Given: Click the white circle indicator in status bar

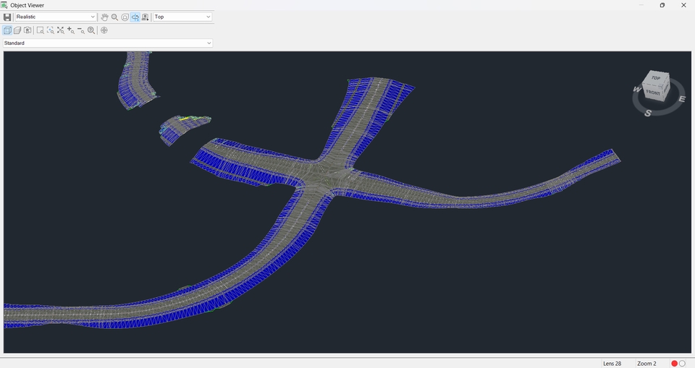Looking at the screenshot, I should 682,363.
